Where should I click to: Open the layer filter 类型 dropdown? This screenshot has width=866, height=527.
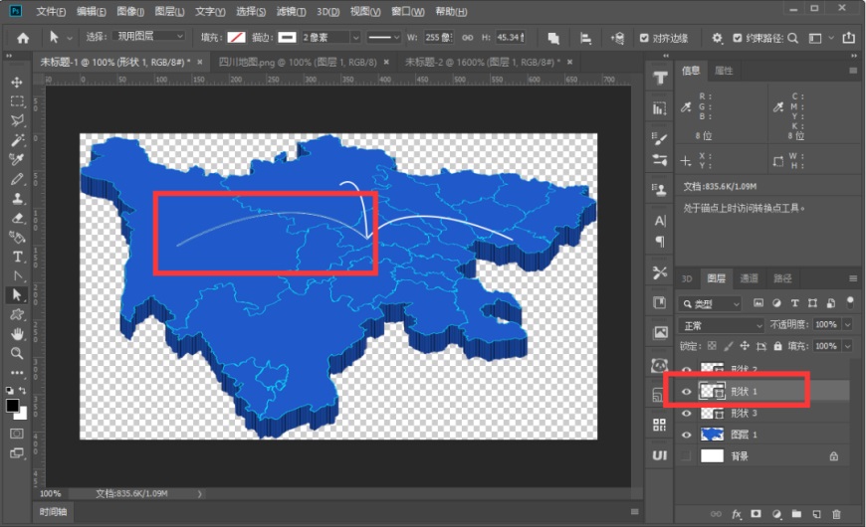point(711,303)
